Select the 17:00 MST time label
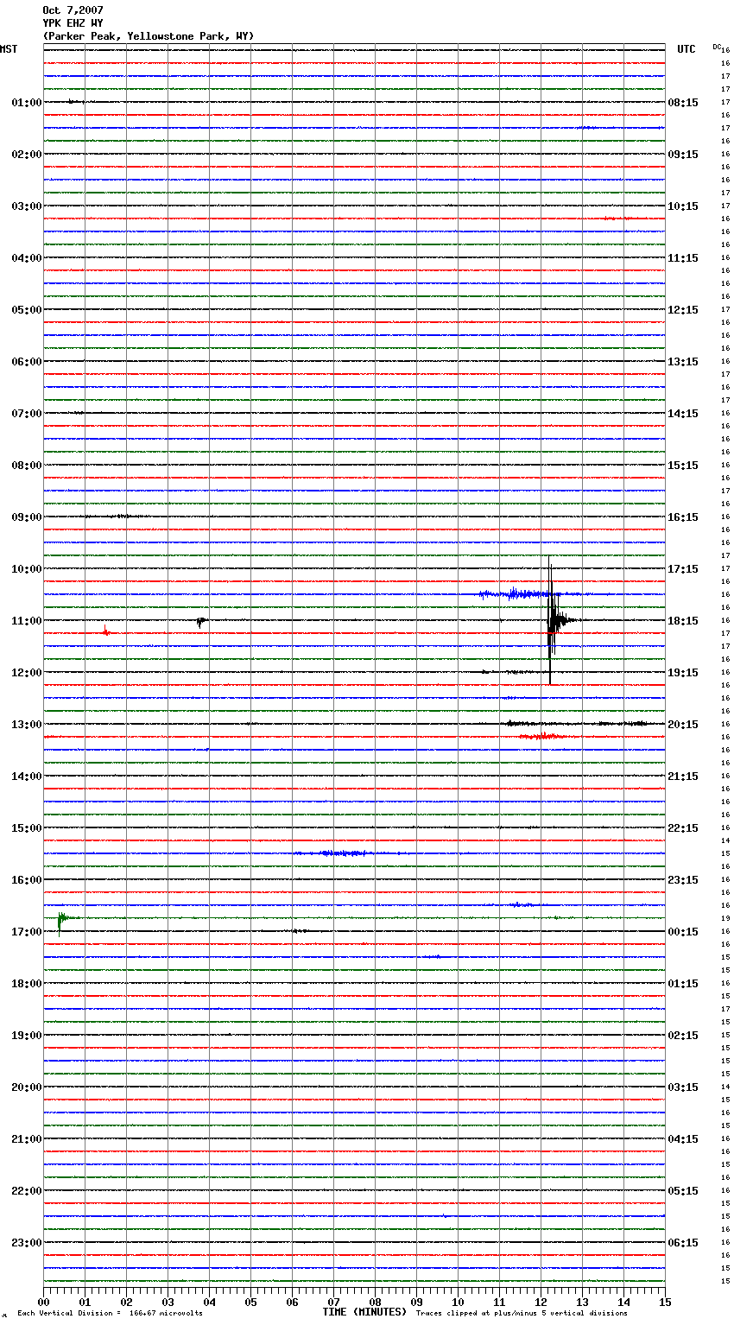734x1325 pixels. click(27, 932)
